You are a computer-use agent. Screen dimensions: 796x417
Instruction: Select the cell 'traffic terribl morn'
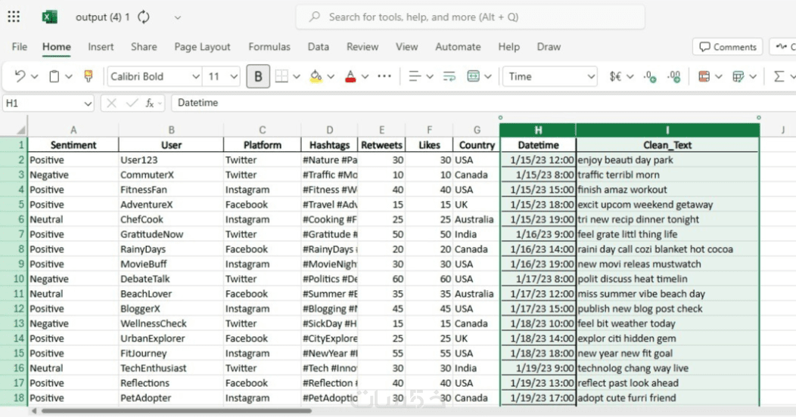pyautogui.click(x=667, y=175)
